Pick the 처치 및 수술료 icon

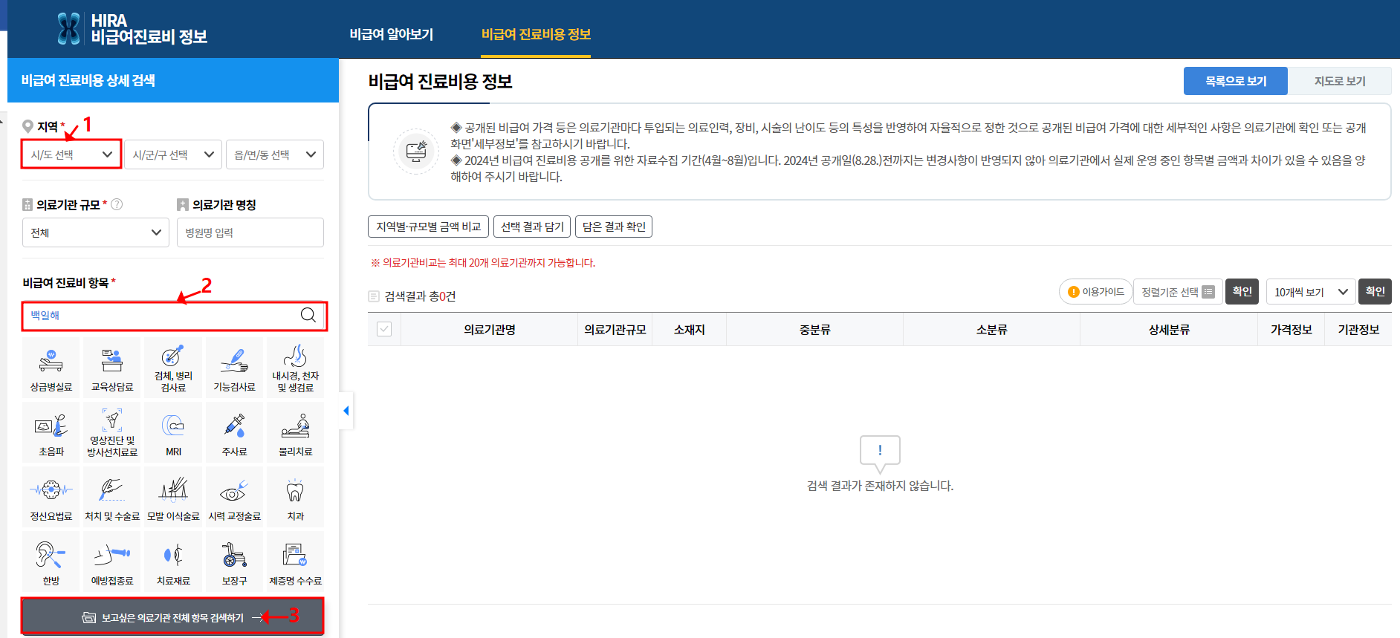112,497
